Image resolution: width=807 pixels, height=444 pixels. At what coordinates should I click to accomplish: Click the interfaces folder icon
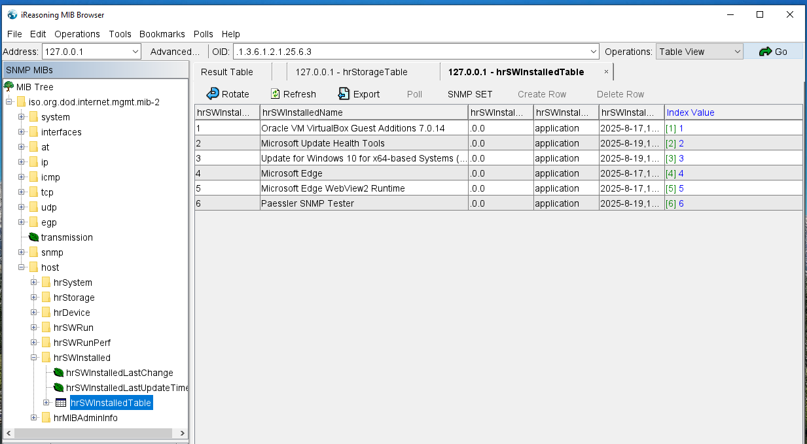pos(33,132)
